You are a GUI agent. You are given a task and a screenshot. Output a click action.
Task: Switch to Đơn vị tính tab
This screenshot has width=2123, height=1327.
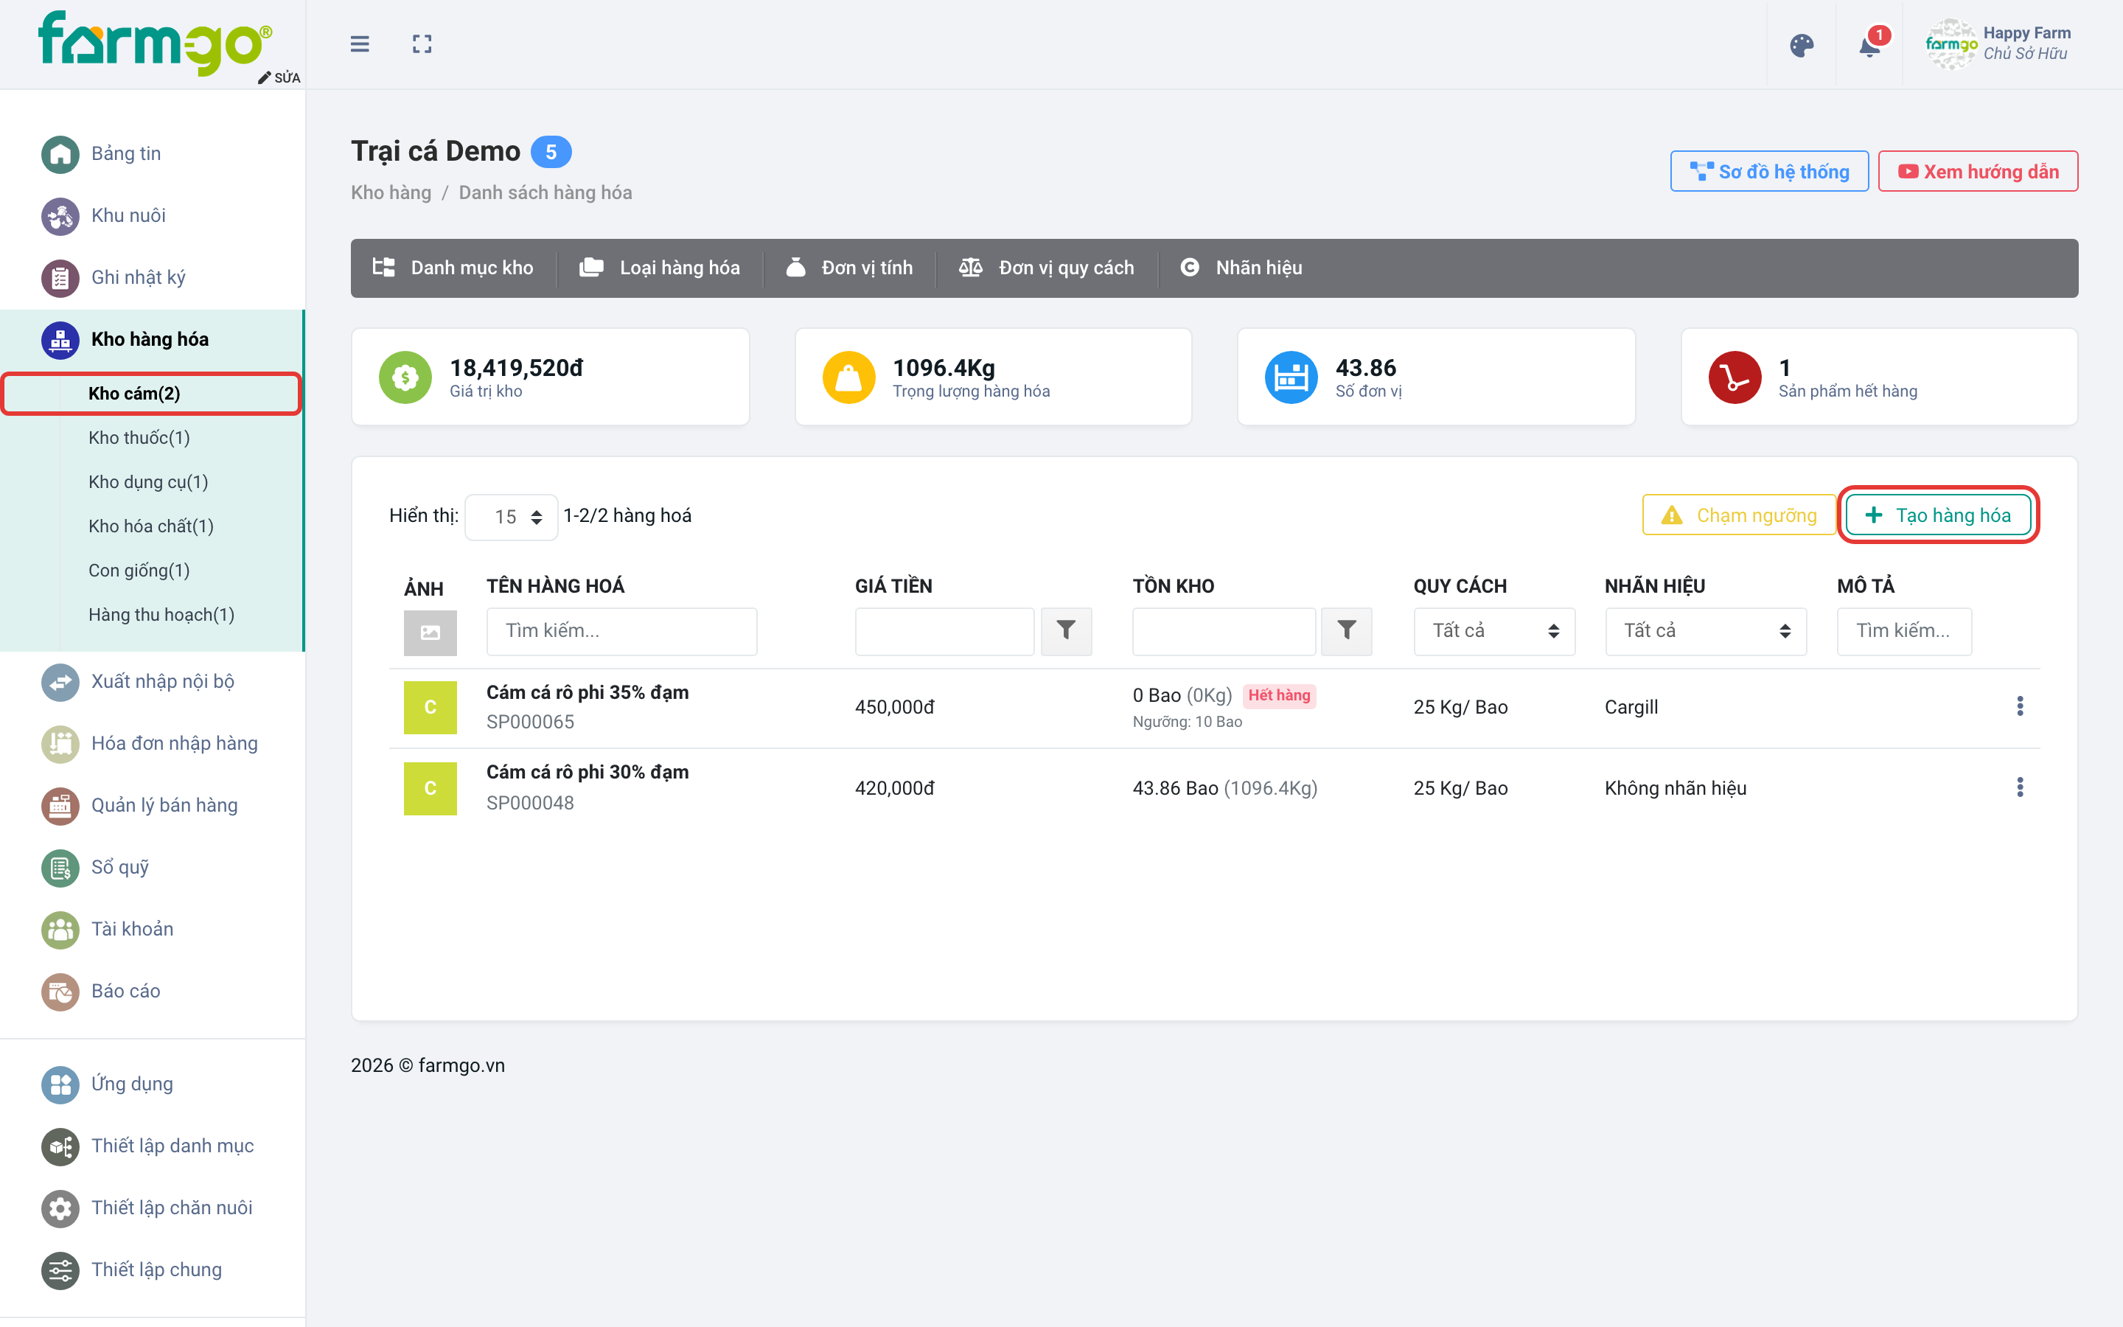click(x=849, y=268)
